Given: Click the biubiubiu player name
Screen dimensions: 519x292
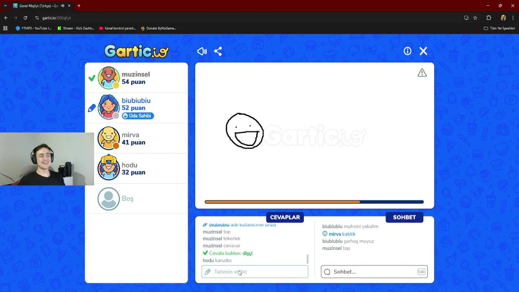Looking at the screenshot, I should click(x=136, y=101).
